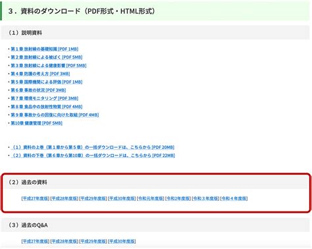Open the 令和3年度版 past materials link
Viewport: 312px width, 249px height.
point(205,198)
